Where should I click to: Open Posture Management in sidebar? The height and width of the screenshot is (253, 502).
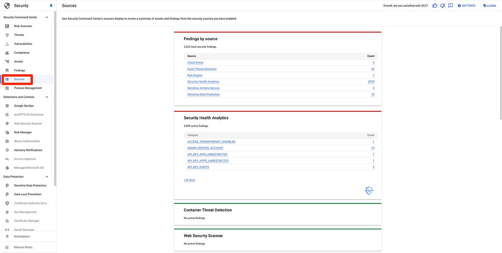click(x=27, y=88)
